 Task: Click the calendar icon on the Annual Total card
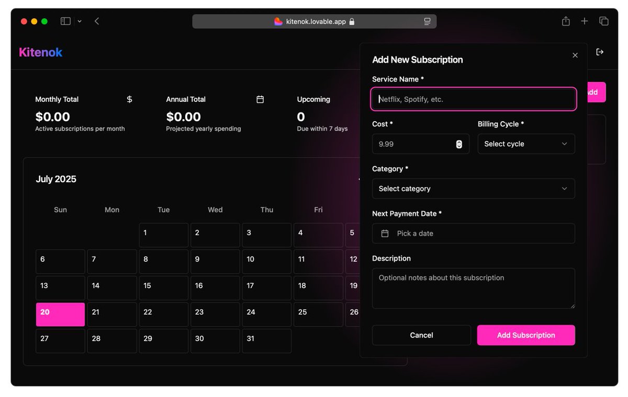260,99
